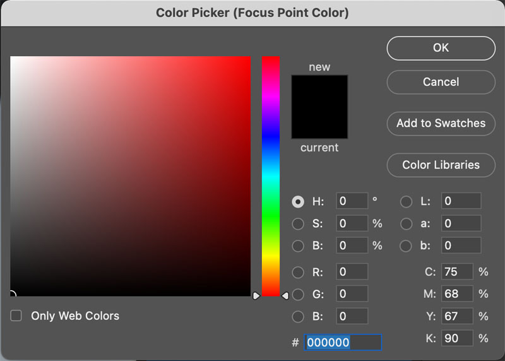Open Color Libraries
505x361 pixels.
(x=441, y=165)
